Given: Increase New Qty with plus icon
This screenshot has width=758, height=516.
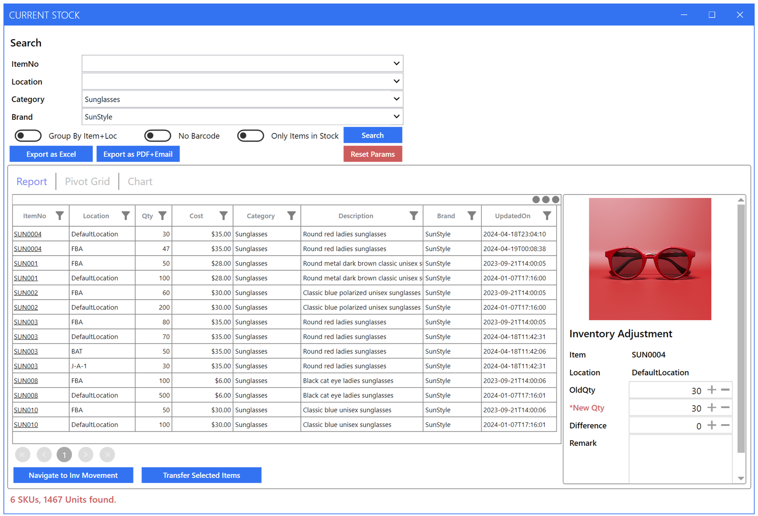Looking at the screenshot, I should click(712, 408).
